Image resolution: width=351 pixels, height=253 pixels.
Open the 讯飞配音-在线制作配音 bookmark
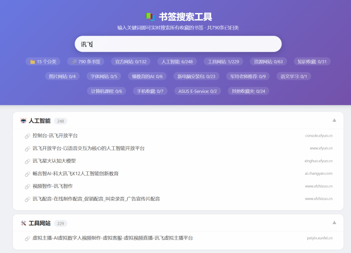[x=96, y=199]
